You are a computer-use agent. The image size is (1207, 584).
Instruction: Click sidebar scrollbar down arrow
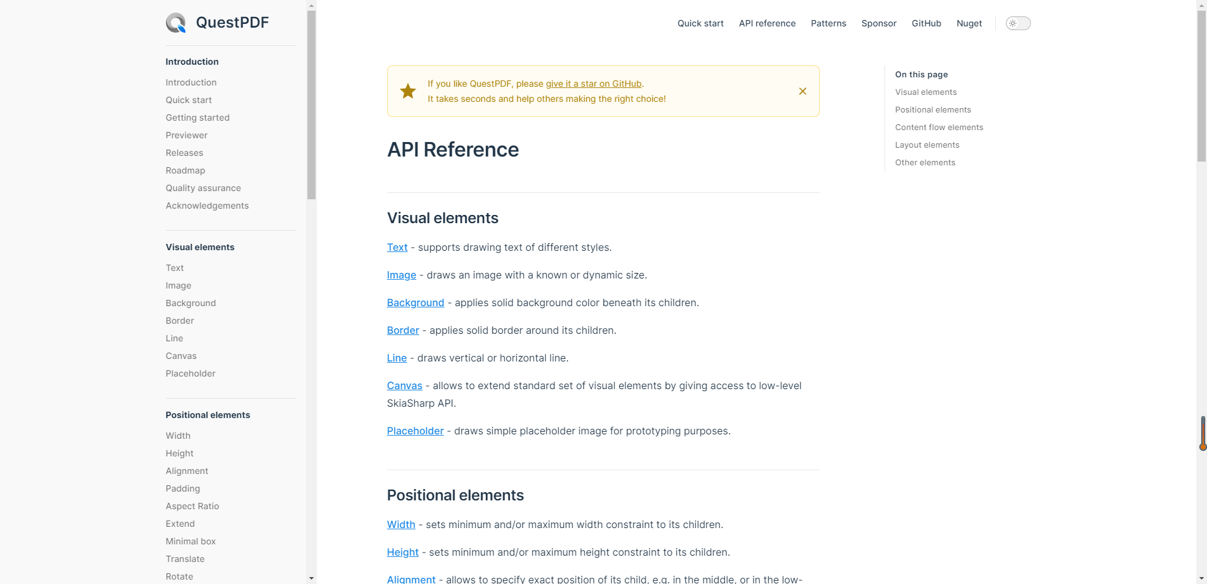pyautogui.click(x=311, y=578)
